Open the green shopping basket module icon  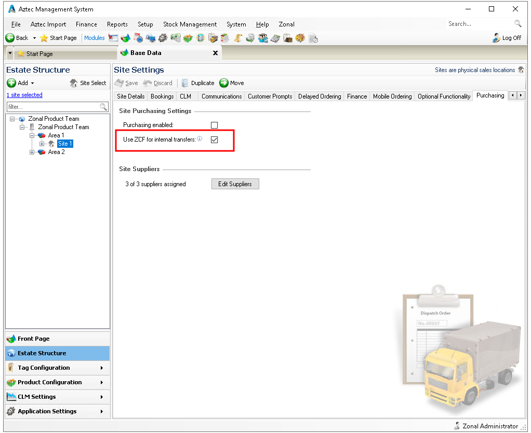pos(188,38)
